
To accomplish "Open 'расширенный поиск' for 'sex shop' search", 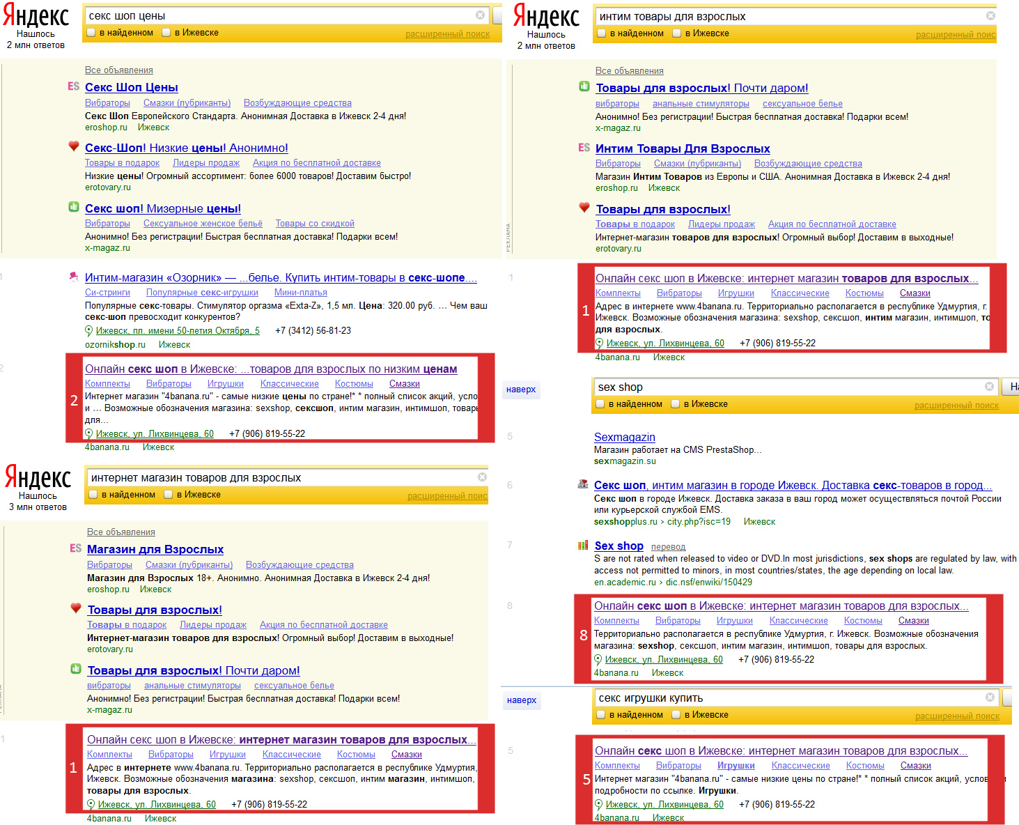I will coord(956,406).
